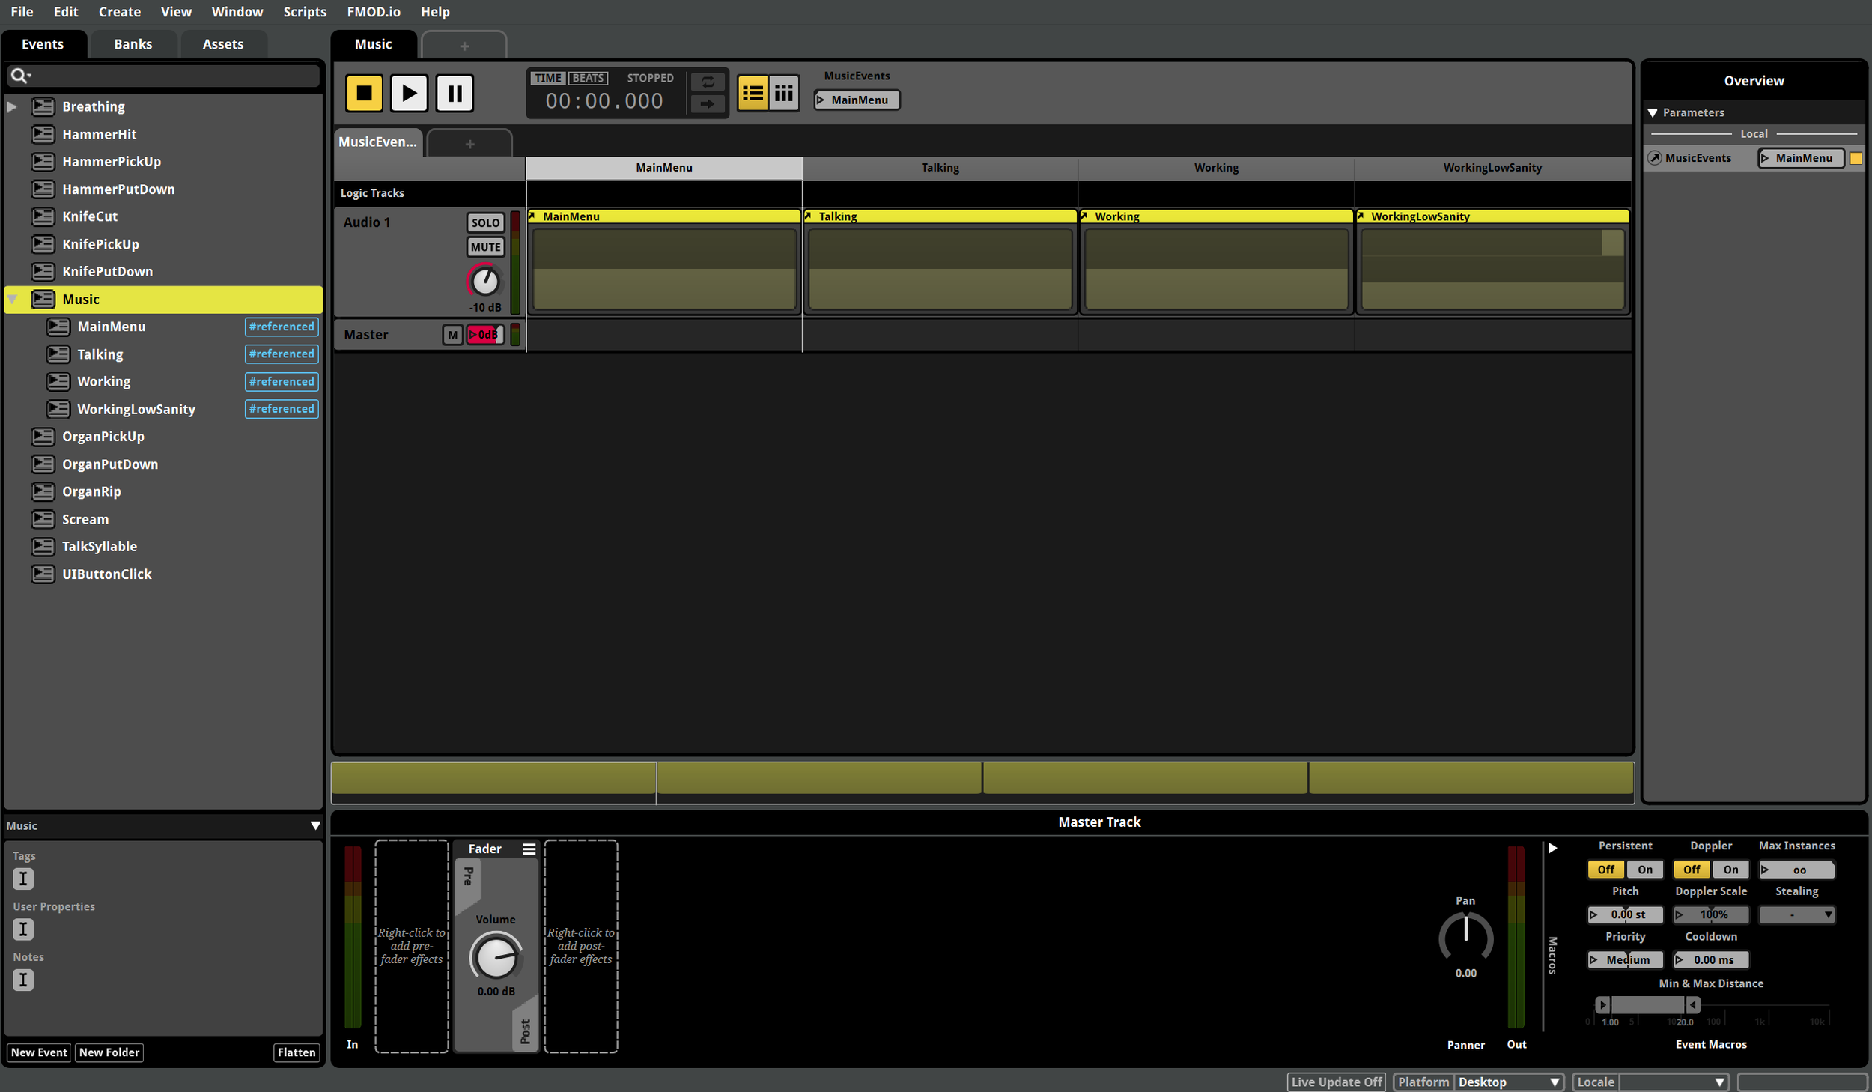Click the Pause transport button
This screenshot has height=1092, width=1872.
(x=455, y=93)
